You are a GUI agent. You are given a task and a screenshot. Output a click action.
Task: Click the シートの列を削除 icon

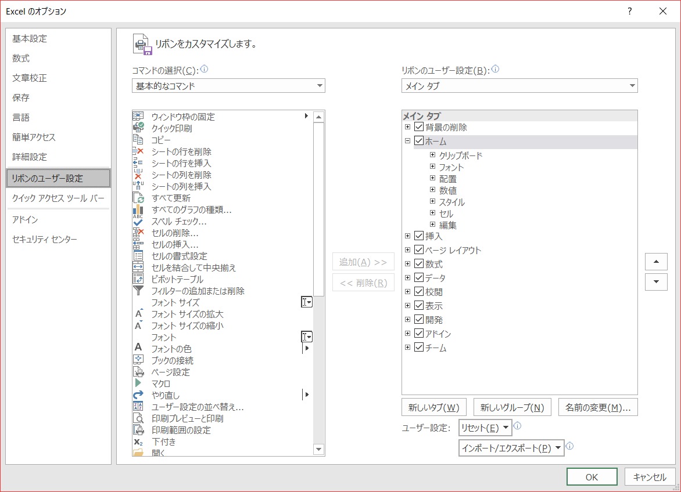pyautogui.click(x=138, y=174)
